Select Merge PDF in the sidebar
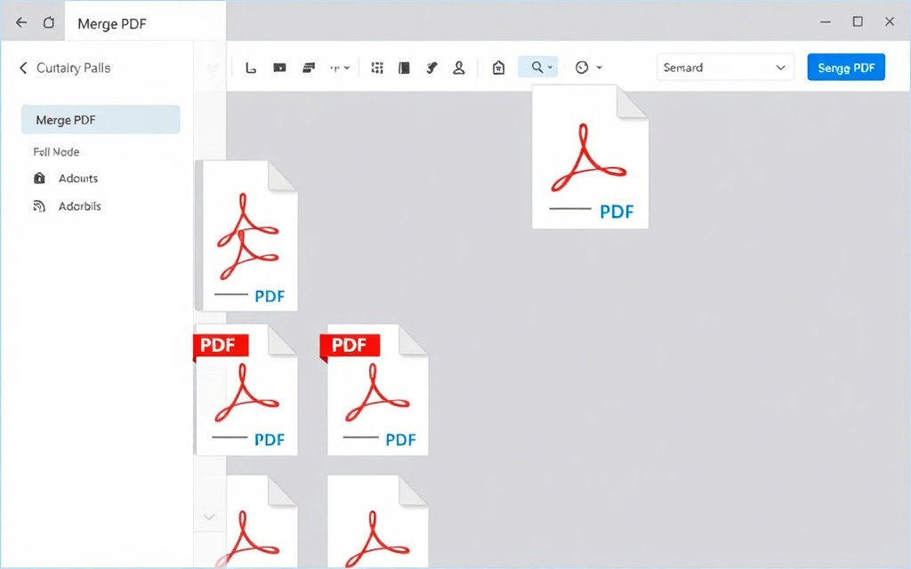This screenshot has height=569, width=911. point(101,120)
